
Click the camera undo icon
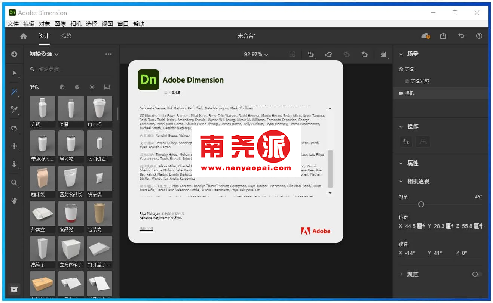coord(329,55)
